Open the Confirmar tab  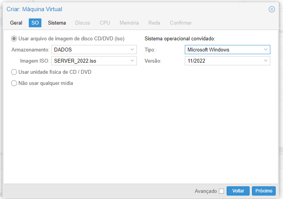tap(181, 23)
